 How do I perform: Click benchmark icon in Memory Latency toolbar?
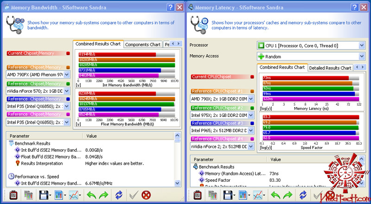pos(198,195)
